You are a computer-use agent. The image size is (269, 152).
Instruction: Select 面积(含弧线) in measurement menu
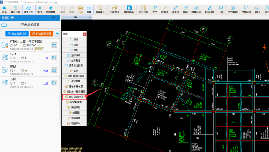pyautogui.click(x=74, y=97)
